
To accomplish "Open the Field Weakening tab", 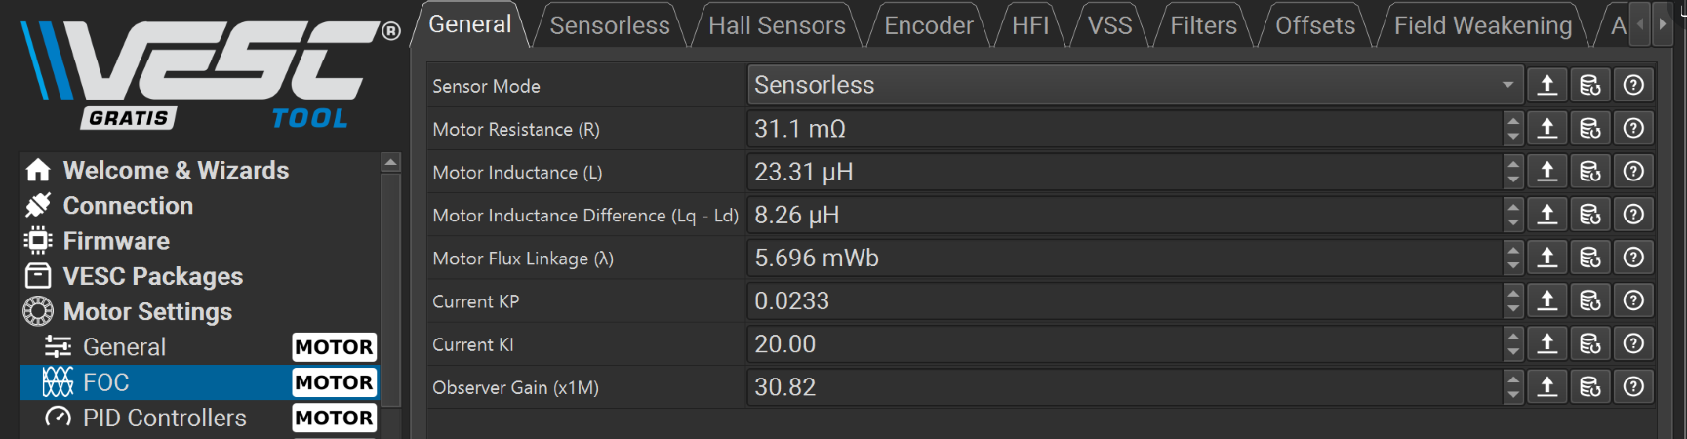I will tap(1482, 25).
